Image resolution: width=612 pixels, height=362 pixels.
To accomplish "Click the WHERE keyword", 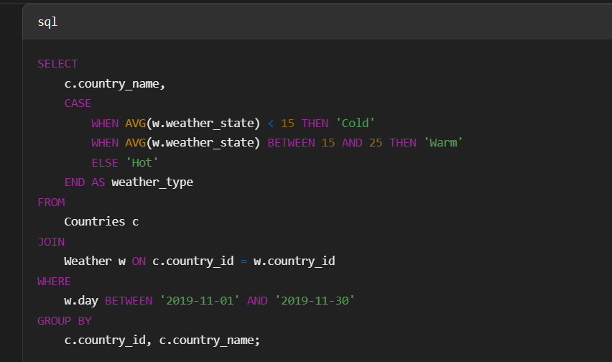I will (x=55, y=282).
